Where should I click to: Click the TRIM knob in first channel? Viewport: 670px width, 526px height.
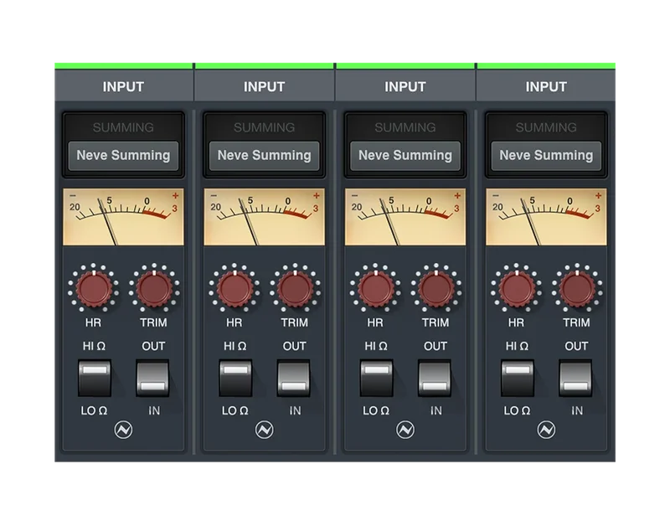point(154,289)
